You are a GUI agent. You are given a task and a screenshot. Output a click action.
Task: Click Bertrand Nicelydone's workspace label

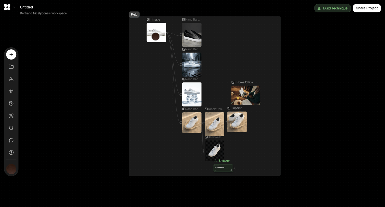click(43, 13)
